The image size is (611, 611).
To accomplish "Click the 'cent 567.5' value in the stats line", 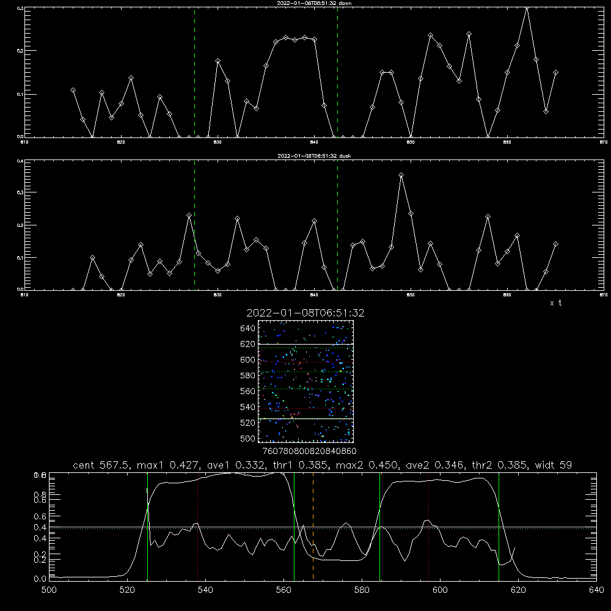I will click(x=101, y=465).
